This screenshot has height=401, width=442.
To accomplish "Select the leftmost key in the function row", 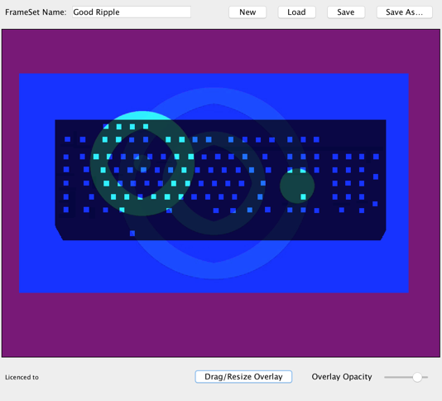I will point(67,139).
